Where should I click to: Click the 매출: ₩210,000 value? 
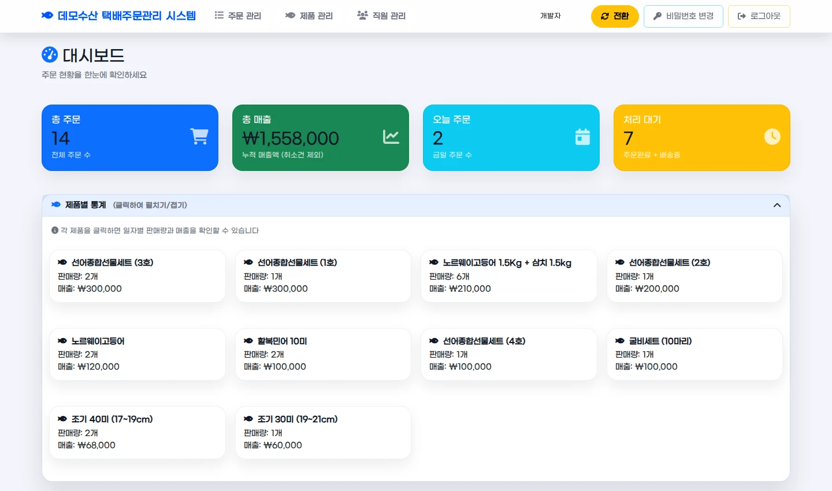[x=460, y=289]
